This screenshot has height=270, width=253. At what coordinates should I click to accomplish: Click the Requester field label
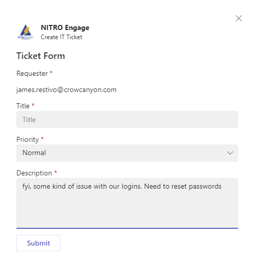pyautogui.click(x=32, y=74)
